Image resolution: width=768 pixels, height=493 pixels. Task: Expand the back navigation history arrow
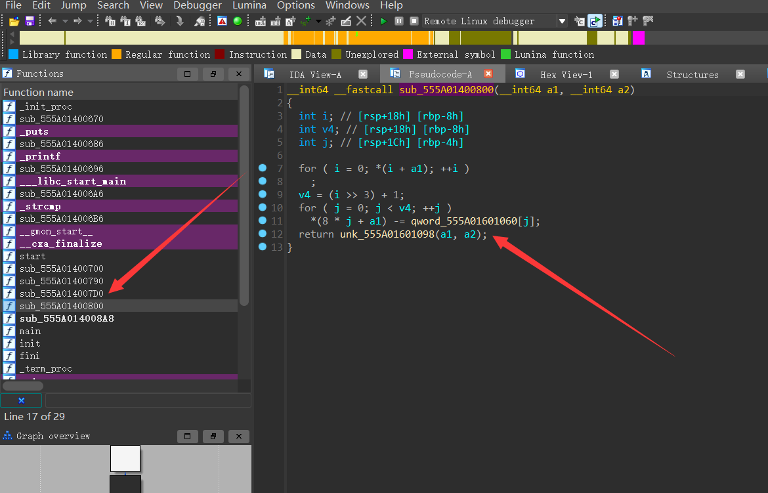coord(64,21)
